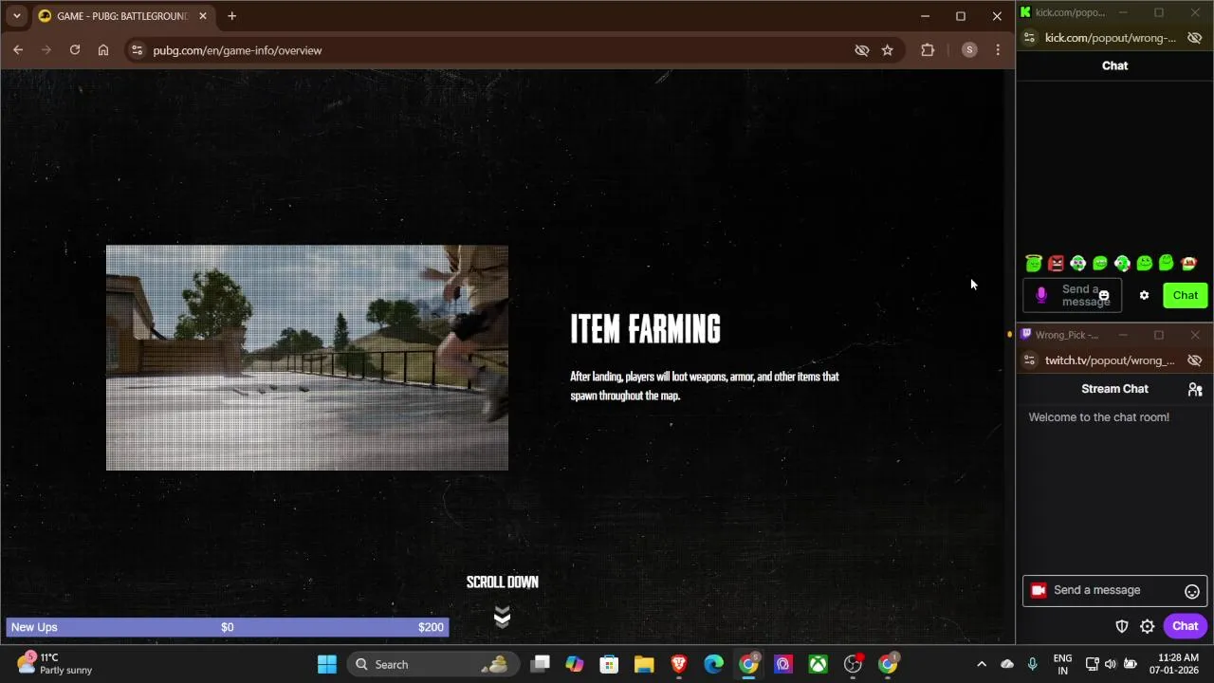Click the ITEM FARMING heading
1214x683 pixels.
(645, 329)
